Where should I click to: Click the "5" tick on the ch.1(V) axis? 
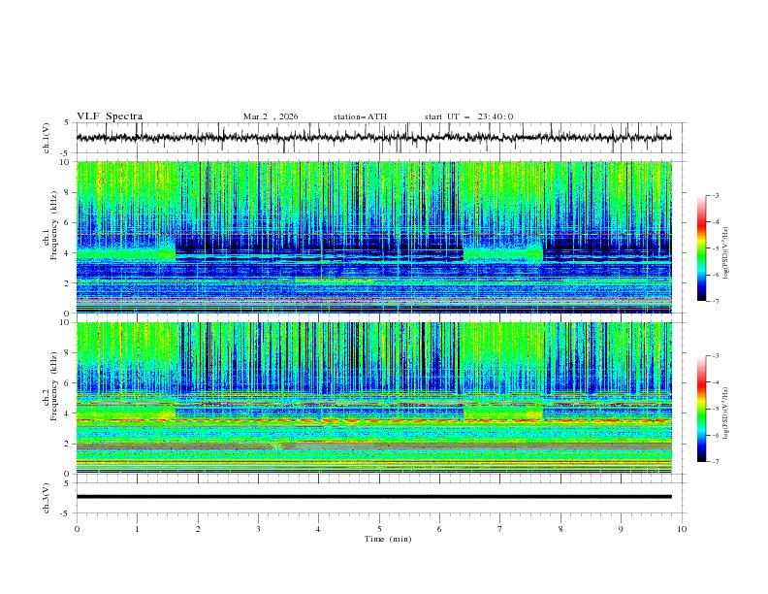(x=67, y=122)
